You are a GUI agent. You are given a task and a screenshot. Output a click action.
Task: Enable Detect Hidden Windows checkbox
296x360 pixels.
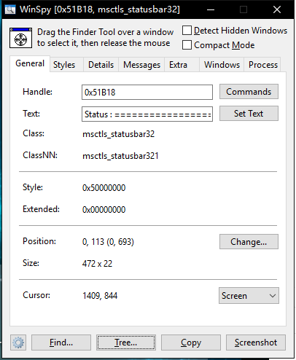point(187,31)
